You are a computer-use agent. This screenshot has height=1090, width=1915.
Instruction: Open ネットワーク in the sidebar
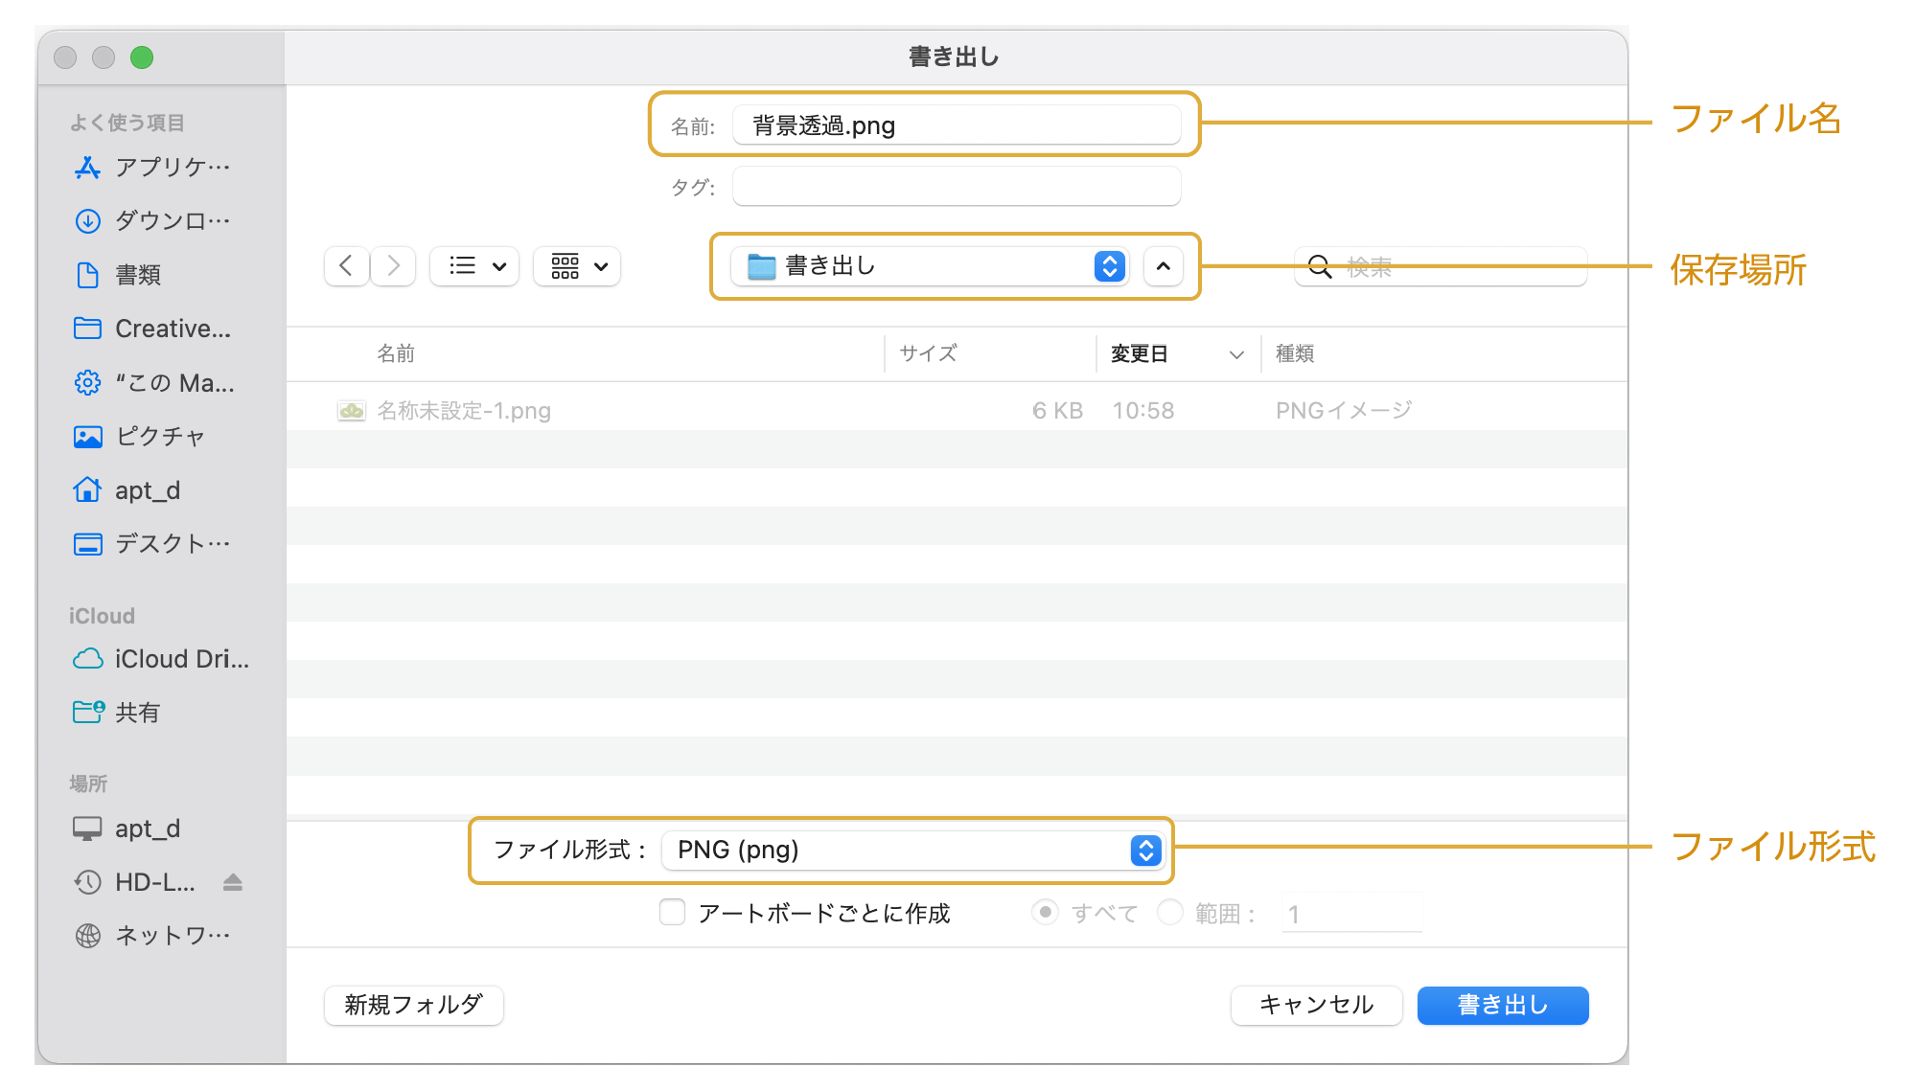point(153,936)
